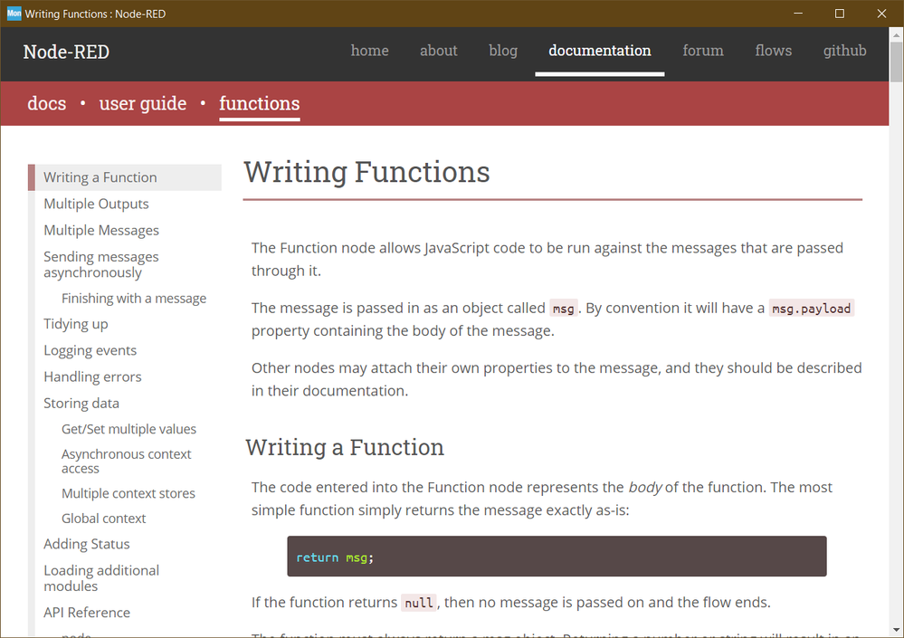Go to the blog page

[x=503, y=51]
